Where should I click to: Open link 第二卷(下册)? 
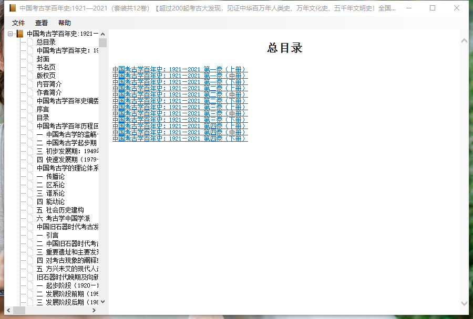pyautogui.click(x=180, y=101)
